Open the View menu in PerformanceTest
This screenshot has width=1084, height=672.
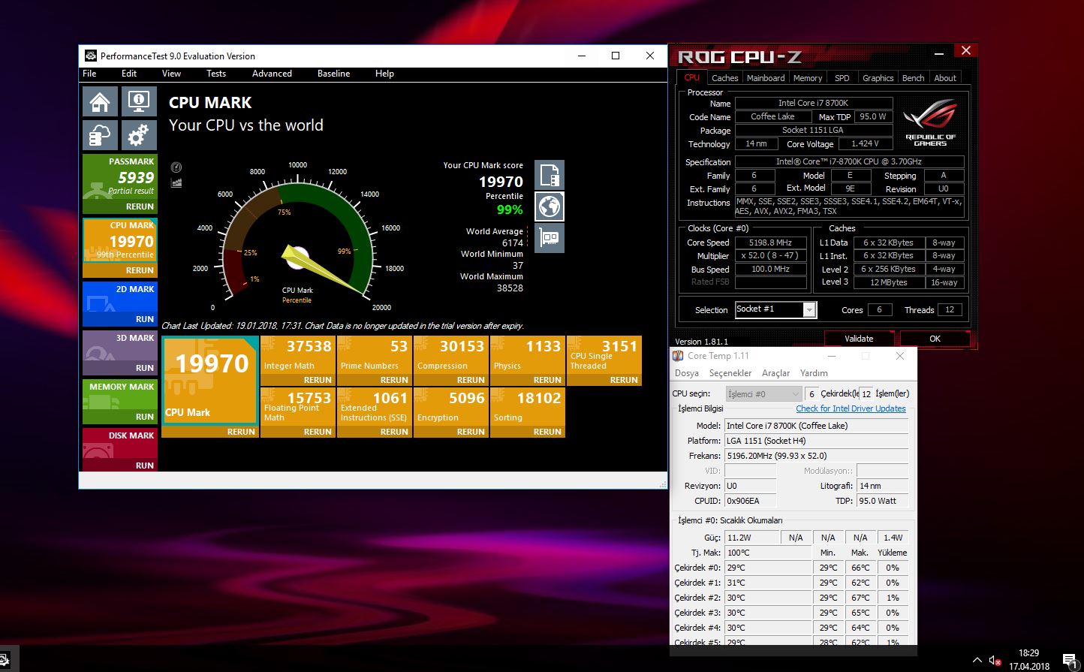pos(171,74)
